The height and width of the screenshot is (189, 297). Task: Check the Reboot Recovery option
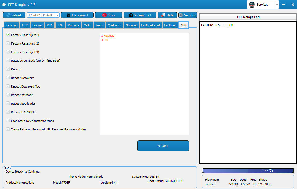point(8,78)
